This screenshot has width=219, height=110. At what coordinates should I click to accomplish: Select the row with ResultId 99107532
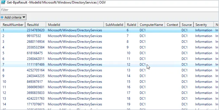coord(109,36)
